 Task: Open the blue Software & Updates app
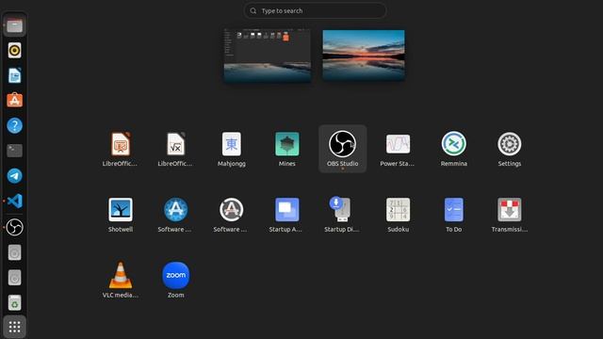click(175, 215)
